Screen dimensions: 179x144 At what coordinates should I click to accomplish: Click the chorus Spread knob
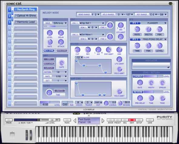click(162, 83)
